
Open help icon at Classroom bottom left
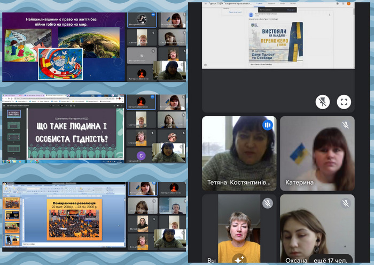pyautogui.click(x=205, y=65)
